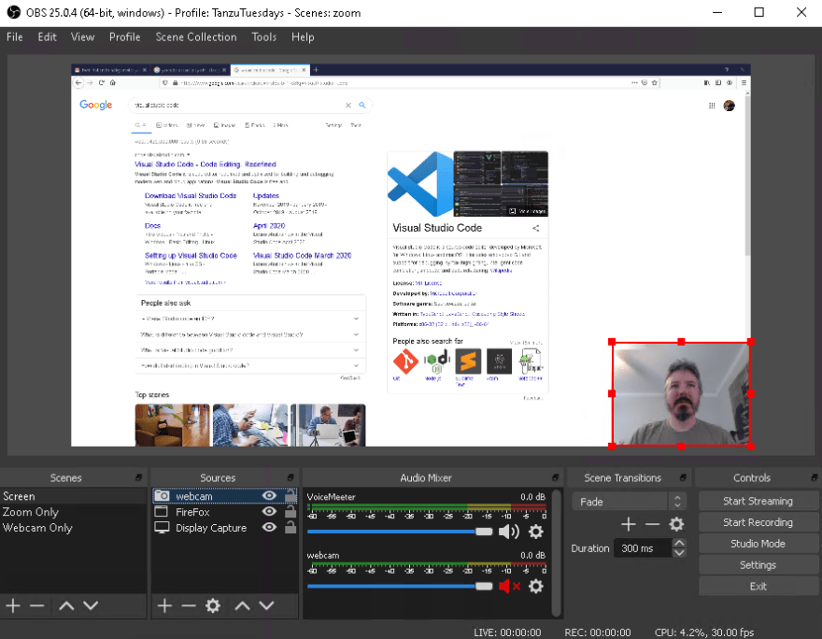Click Start Streaming
The width and height of the screenshot is (822, 639).
tap(758, 501)
